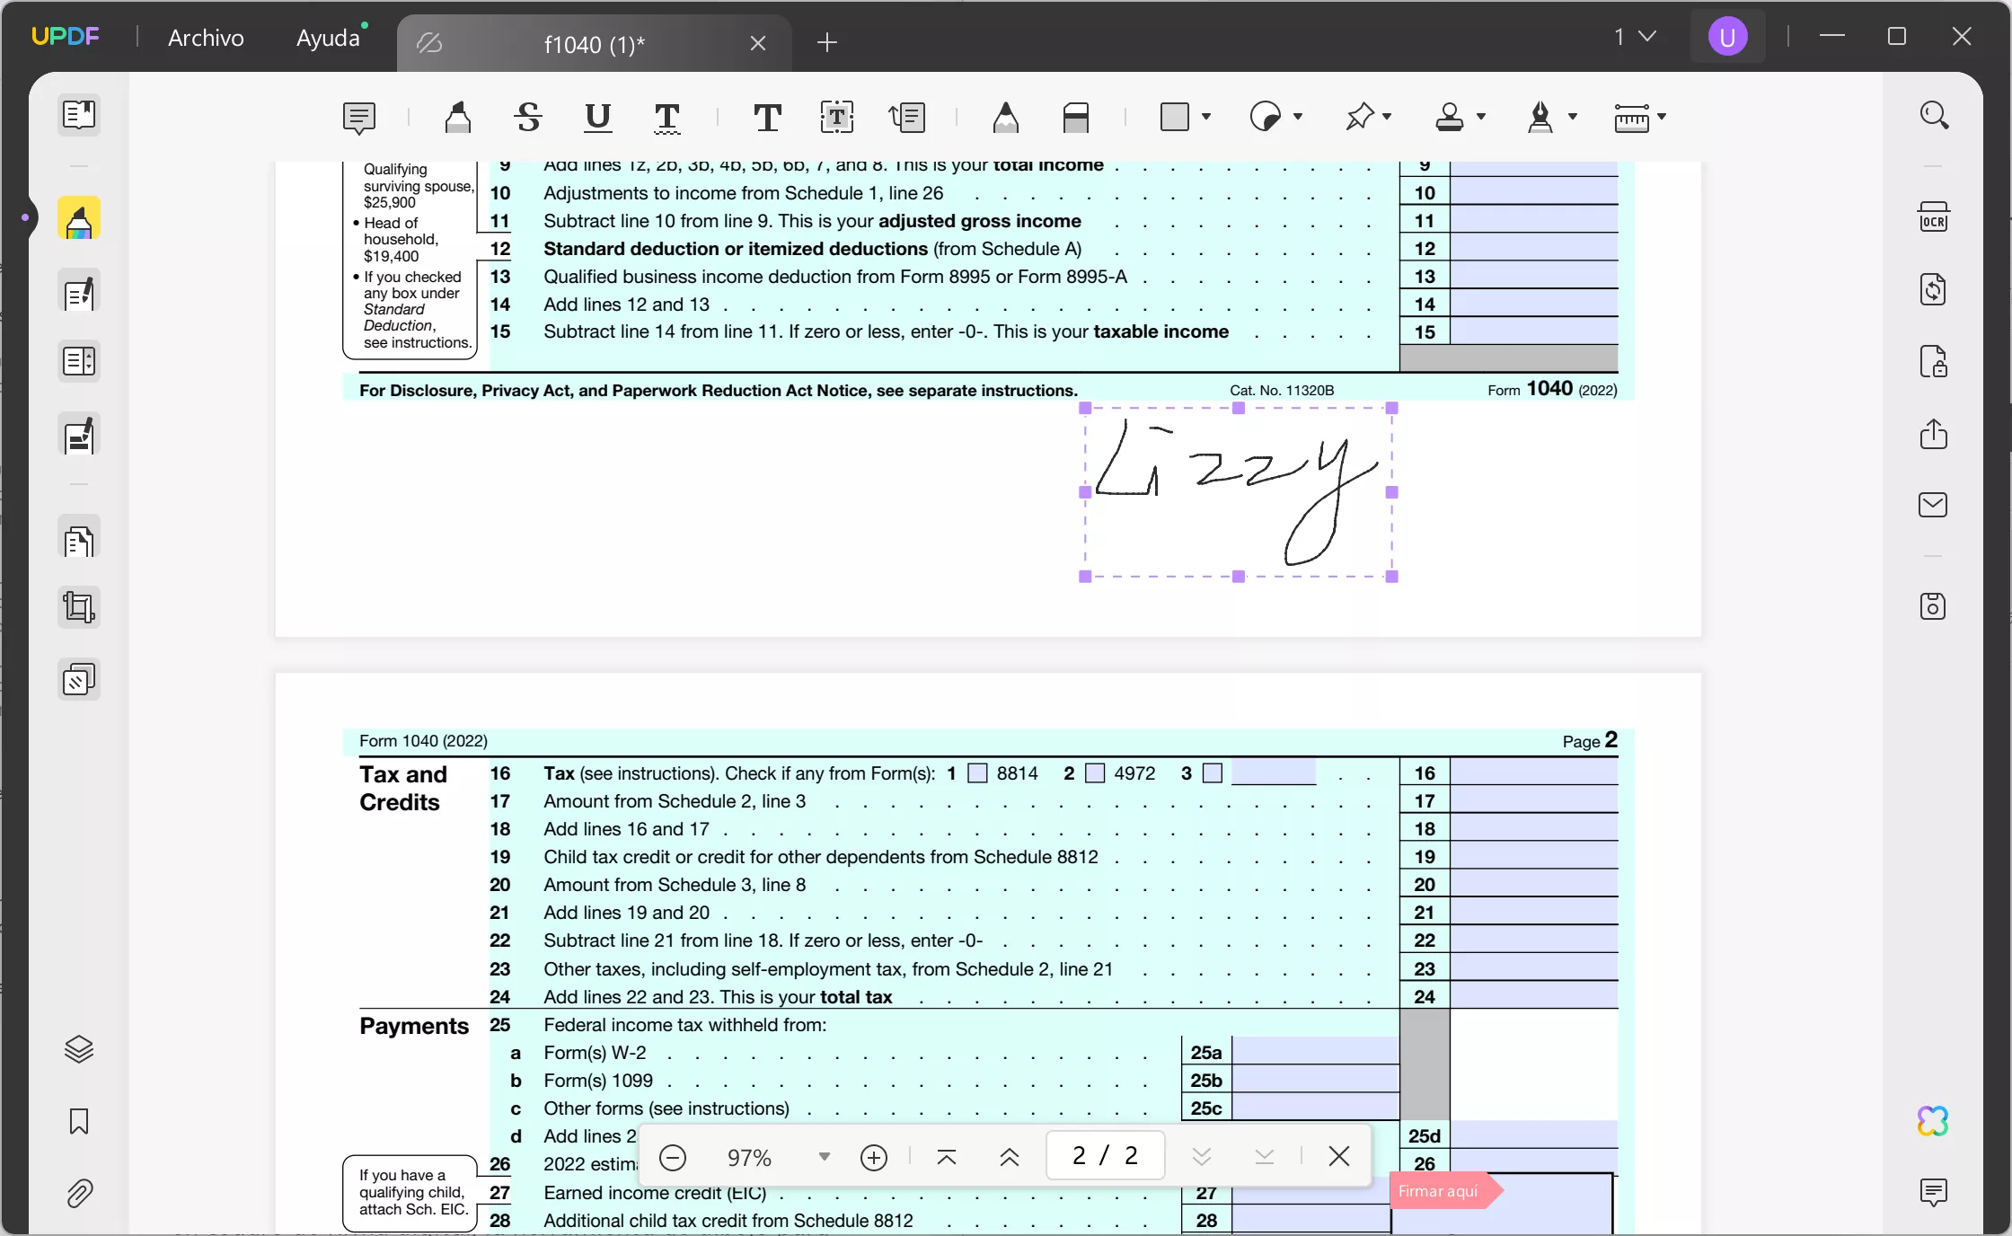Screen dimensions: 2012x1236
Task: Click the shapes tool icon
Action: pyautogui.click(x=1178, y=118)
